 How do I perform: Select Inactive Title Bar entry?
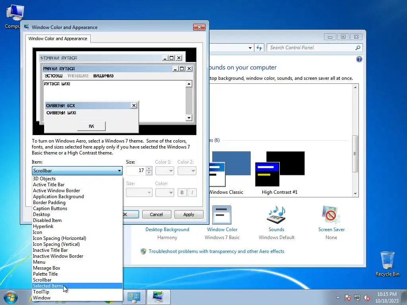click(x=78, y=250)
